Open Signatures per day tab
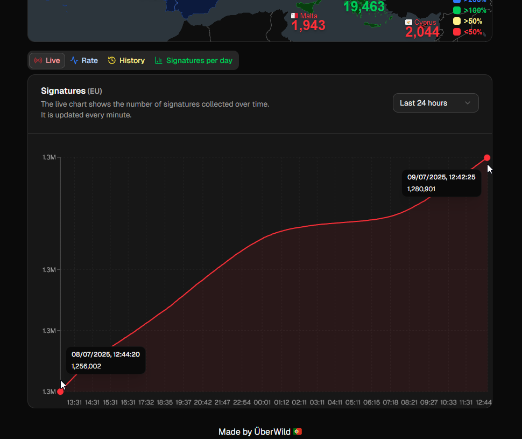Screen dimensions: 522x439 (194, 61)
